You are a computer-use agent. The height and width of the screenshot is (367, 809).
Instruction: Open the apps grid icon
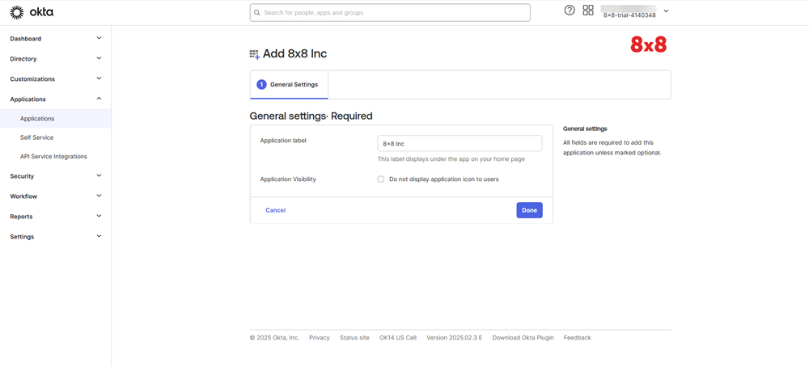[x=588, y=11]
